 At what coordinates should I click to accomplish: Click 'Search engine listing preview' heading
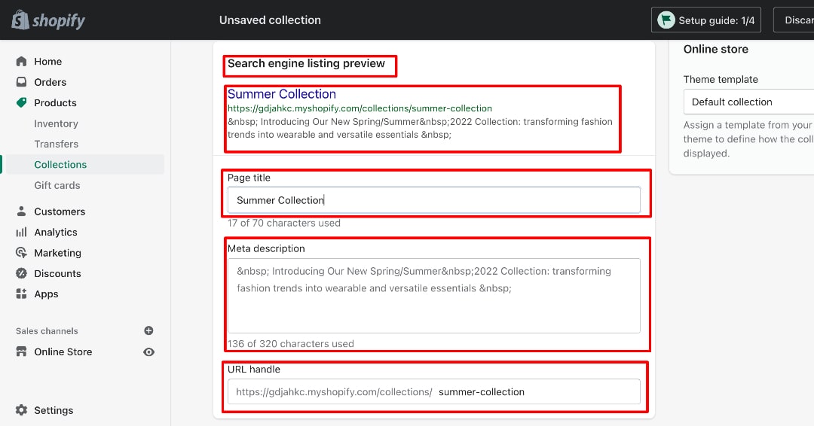306,63
